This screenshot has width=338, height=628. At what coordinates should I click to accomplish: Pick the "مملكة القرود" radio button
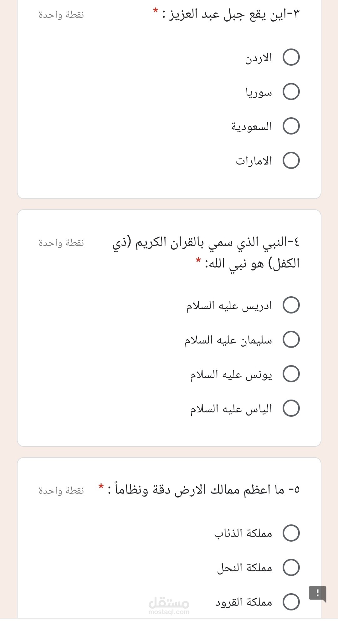tap(291, 602)
